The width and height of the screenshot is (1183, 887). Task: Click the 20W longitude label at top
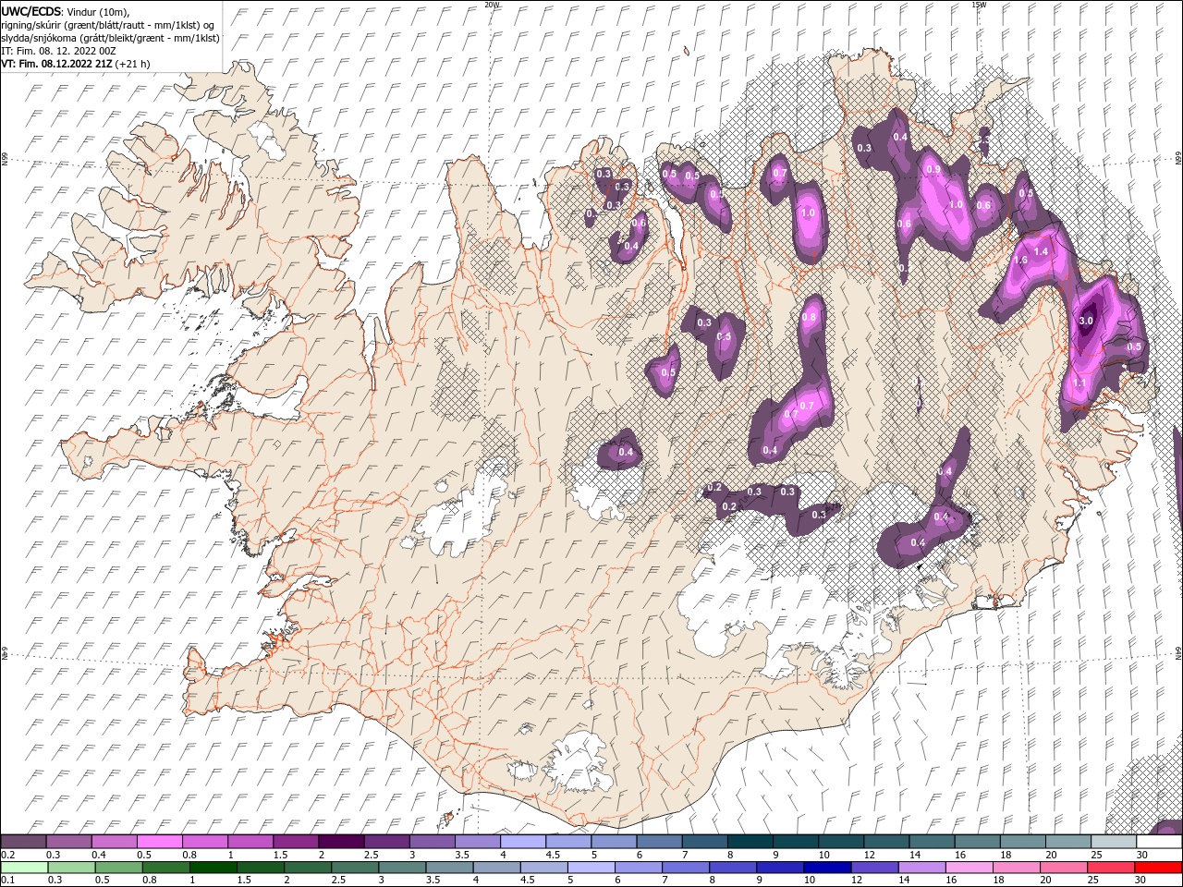click(x=492, y=5)
